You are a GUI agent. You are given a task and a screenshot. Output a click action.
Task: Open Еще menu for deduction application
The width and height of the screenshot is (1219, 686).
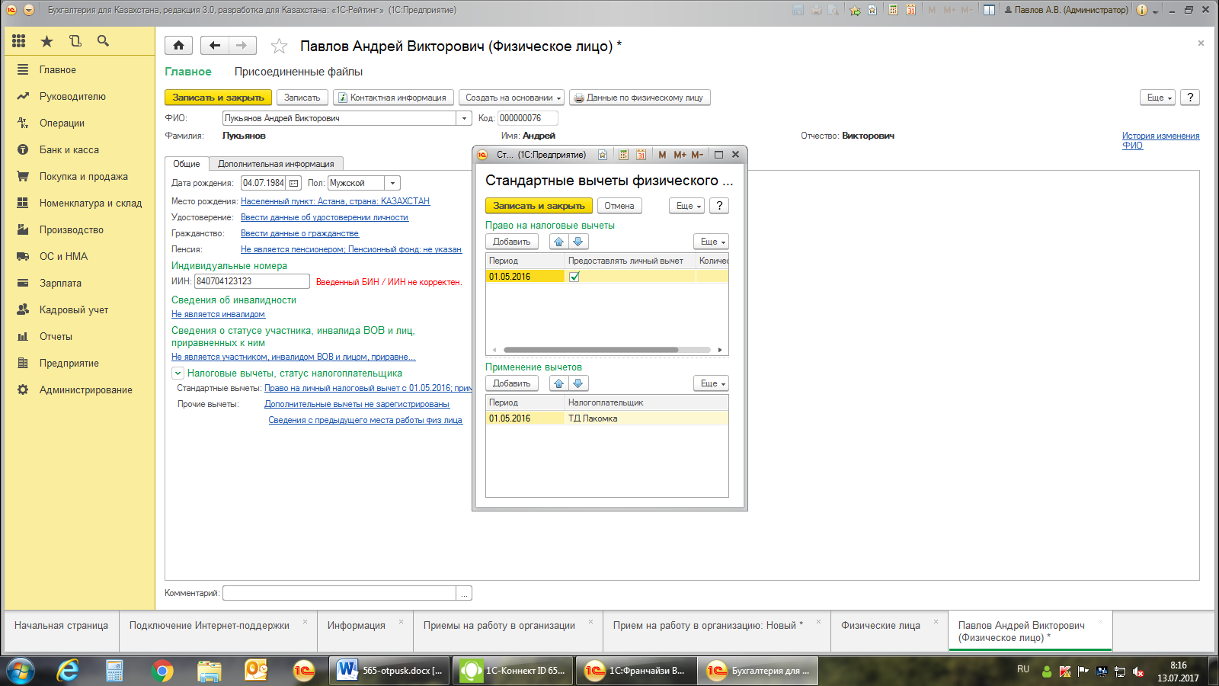click(x=712, y=383)
